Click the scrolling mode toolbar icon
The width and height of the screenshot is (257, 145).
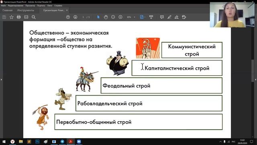tap(151, 17)
